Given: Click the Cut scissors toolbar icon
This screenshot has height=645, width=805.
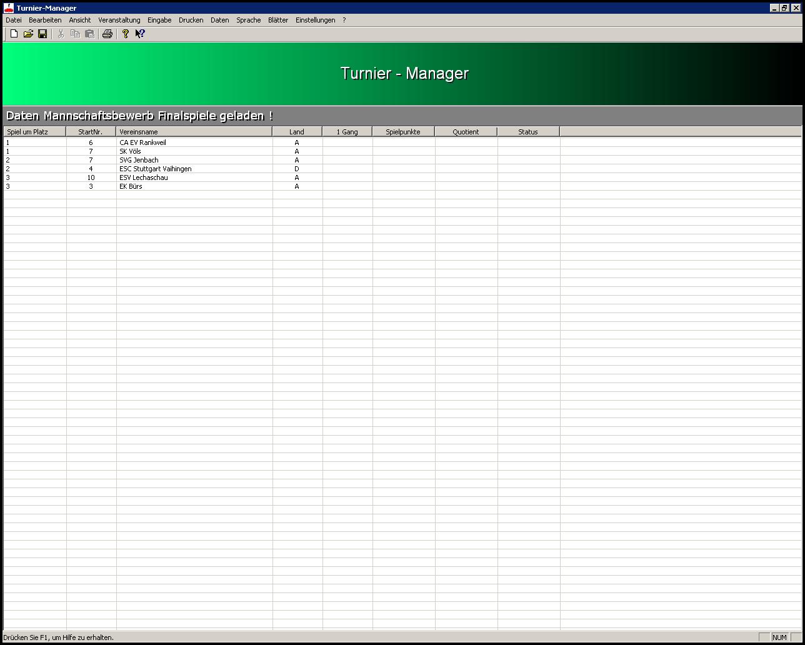Looking at the screenshot, I should (61, 34).
